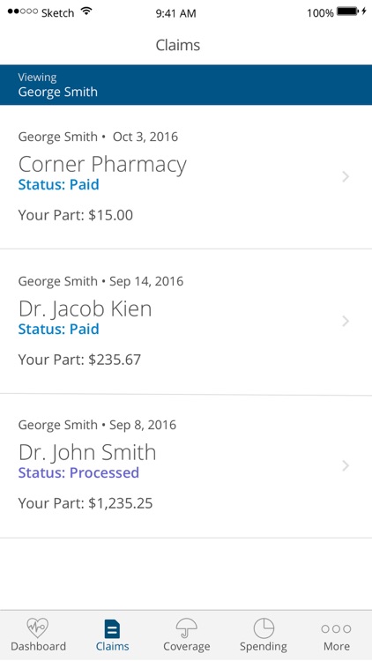Expand the Dr. John Smith claim chevron

pos(346,465)
